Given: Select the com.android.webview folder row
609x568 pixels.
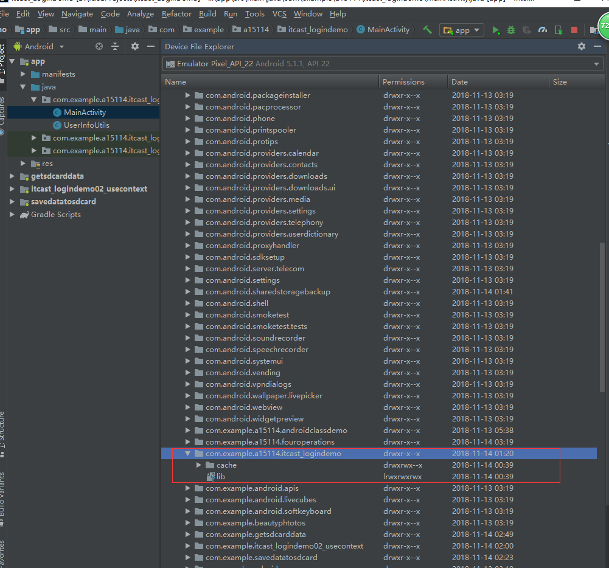Looking at the screenshot, I should click(378, 407).
